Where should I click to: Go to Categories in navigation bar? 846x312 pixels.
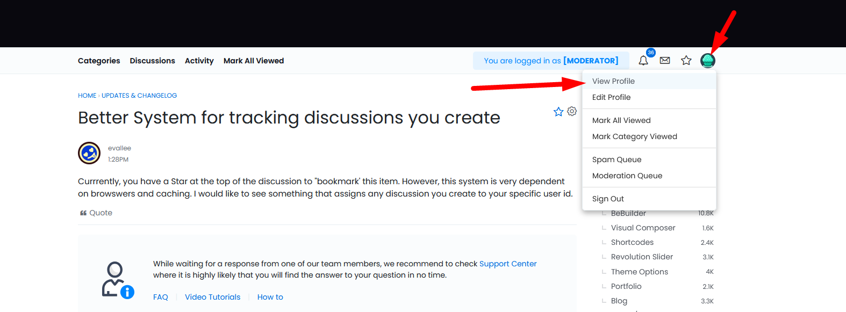(x=99, y=61)
